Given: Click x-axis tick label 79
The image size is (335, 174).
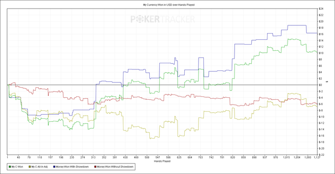Looking at the screenshot, I should click(x=29, y=158).
